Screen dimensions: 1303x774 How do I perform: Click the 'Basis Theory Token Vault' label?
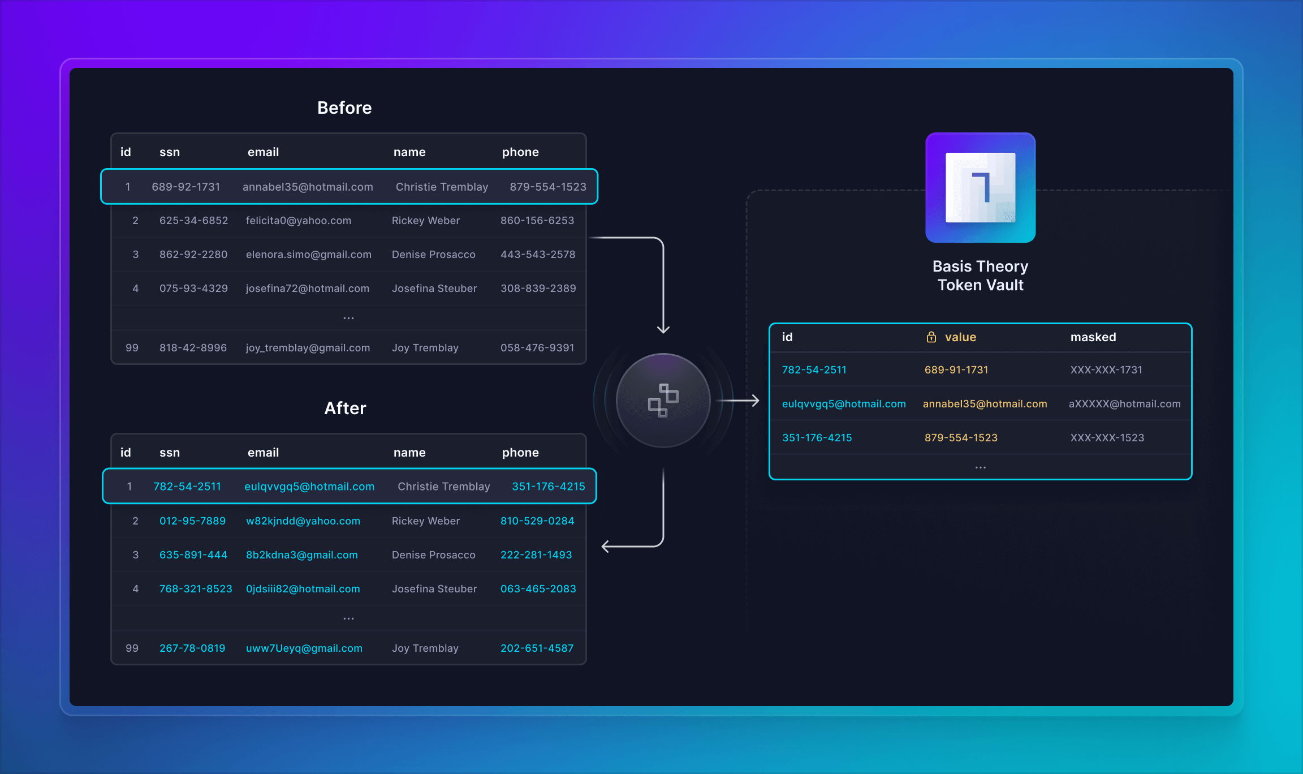point(980,276)
